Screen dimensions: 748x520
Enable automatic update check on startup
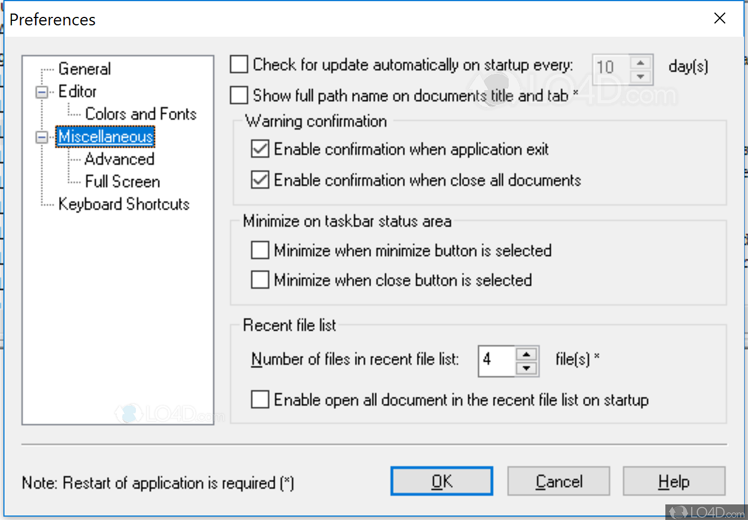point(239,65)
